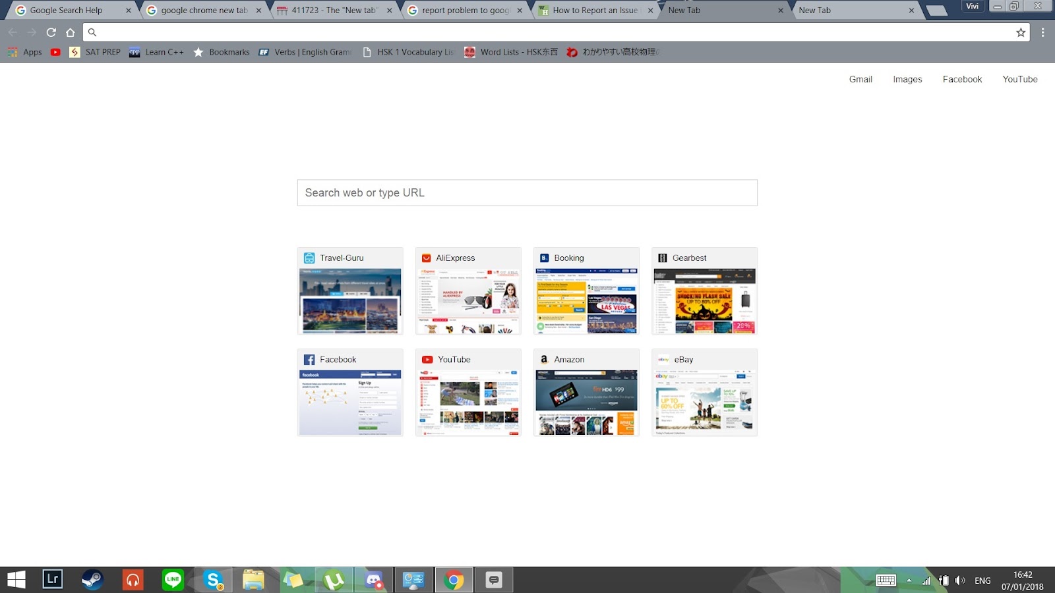Open the YouTube site thumbnail
Viewport: 1055px width, 593px height.
[468, 393]
